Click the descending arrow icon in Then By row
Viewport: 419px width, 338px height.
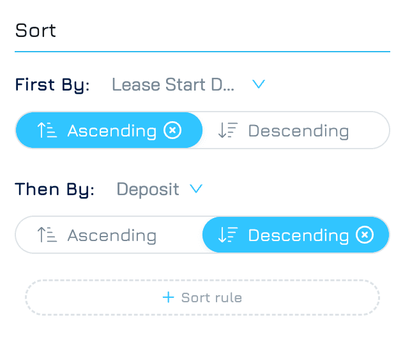click(x=228, y=235)
